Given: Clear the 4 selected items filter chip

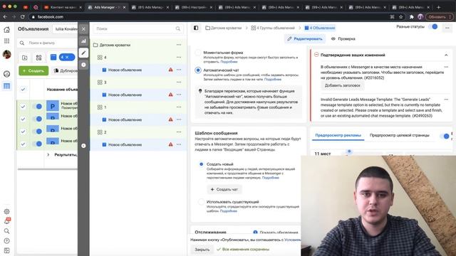Looking at the screenshot, I should click(x=67, y=58).
